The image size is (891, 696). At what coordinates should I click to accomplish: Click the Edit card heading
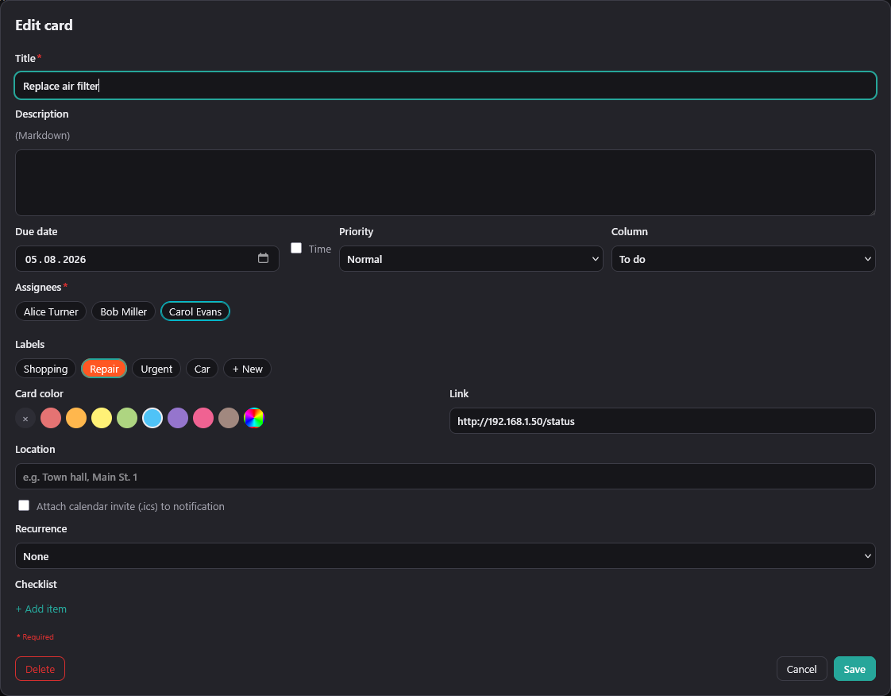pos(44,25)
